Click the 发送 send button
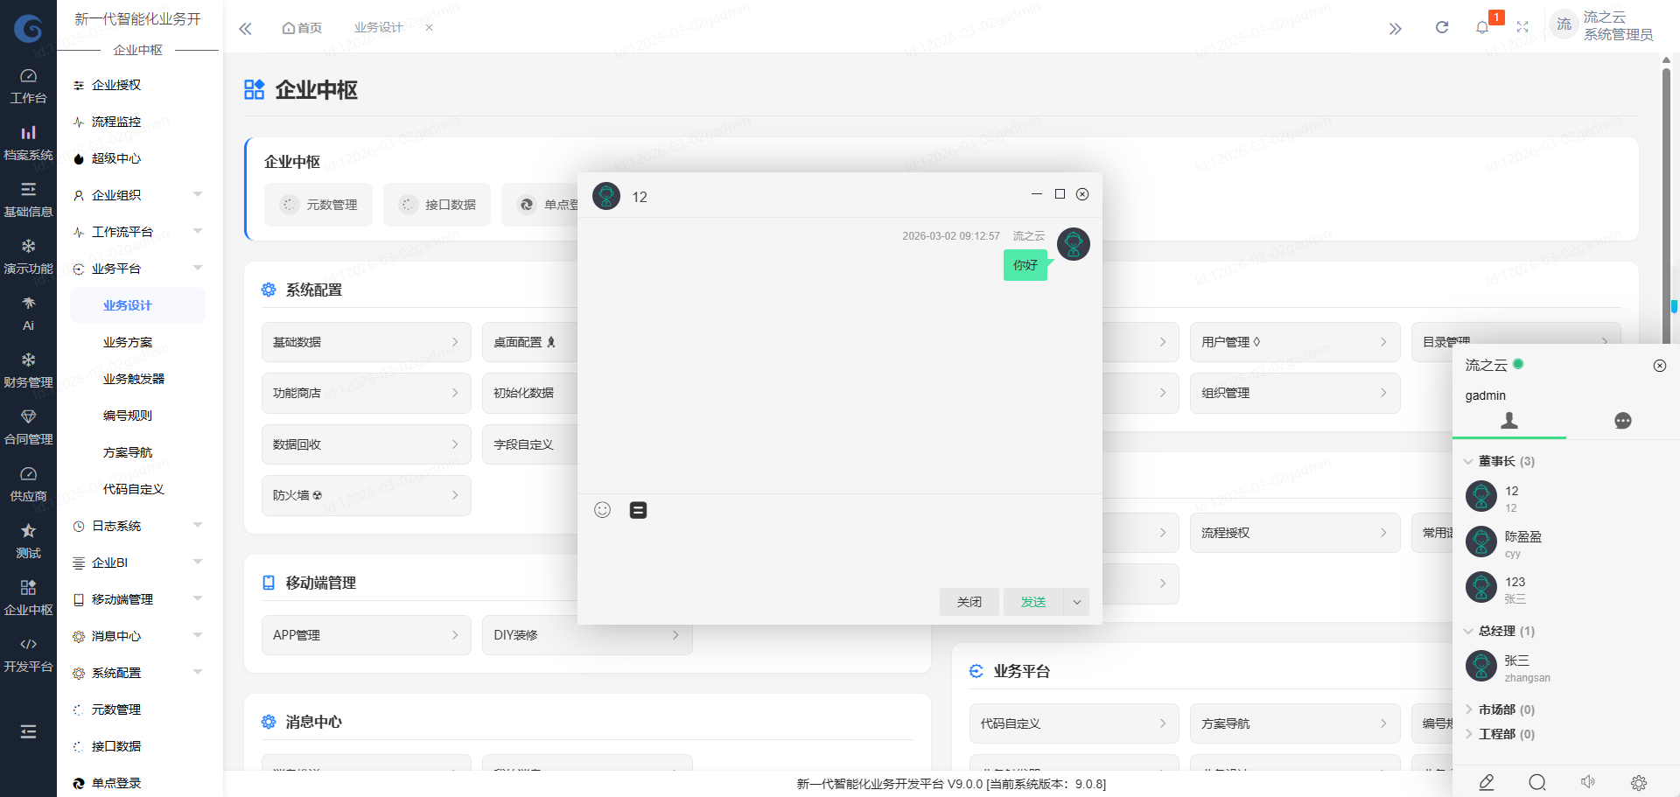Screen dimensions: 1680x797 pos(1032,602)
